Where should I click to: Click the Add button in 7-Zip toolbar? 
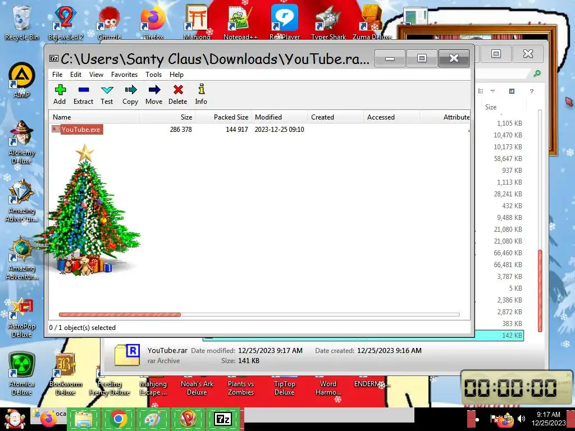60,94
